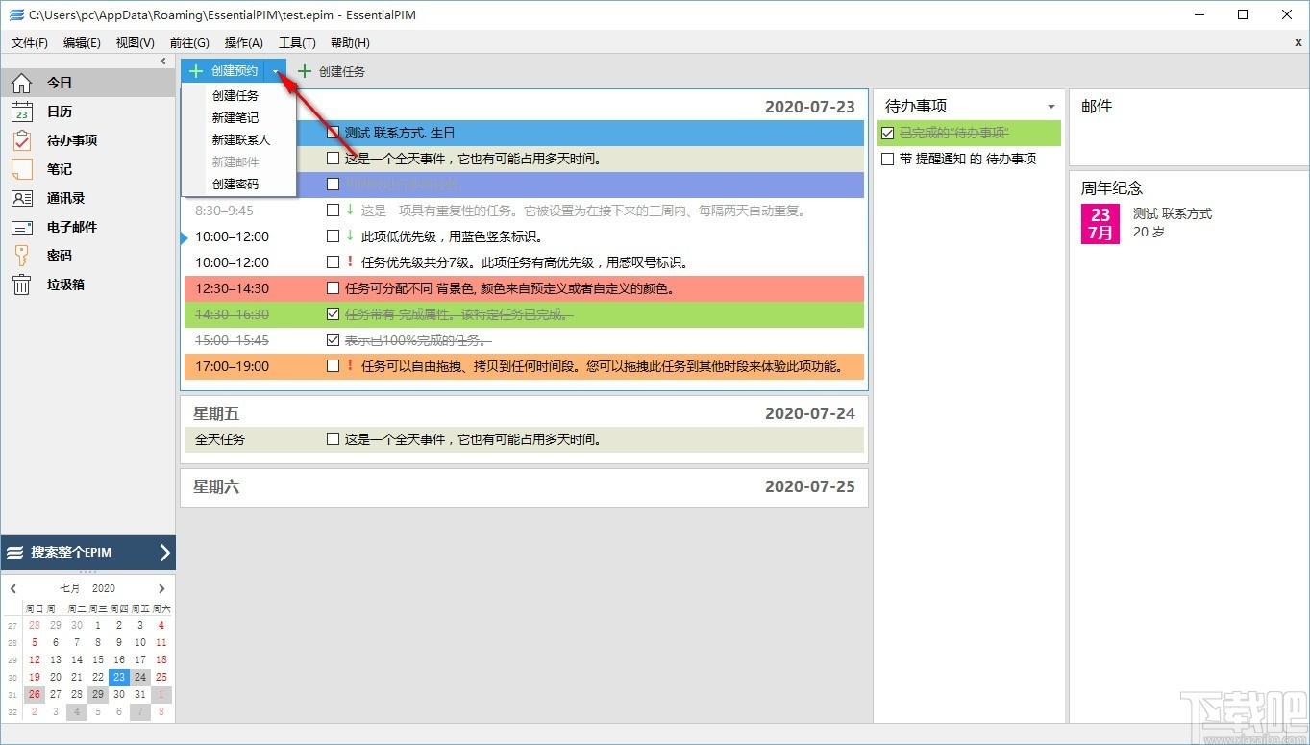This screenshot has height=745, width=1310.
Task: Click the green plus of 创建任务
Action: point(305,71)
